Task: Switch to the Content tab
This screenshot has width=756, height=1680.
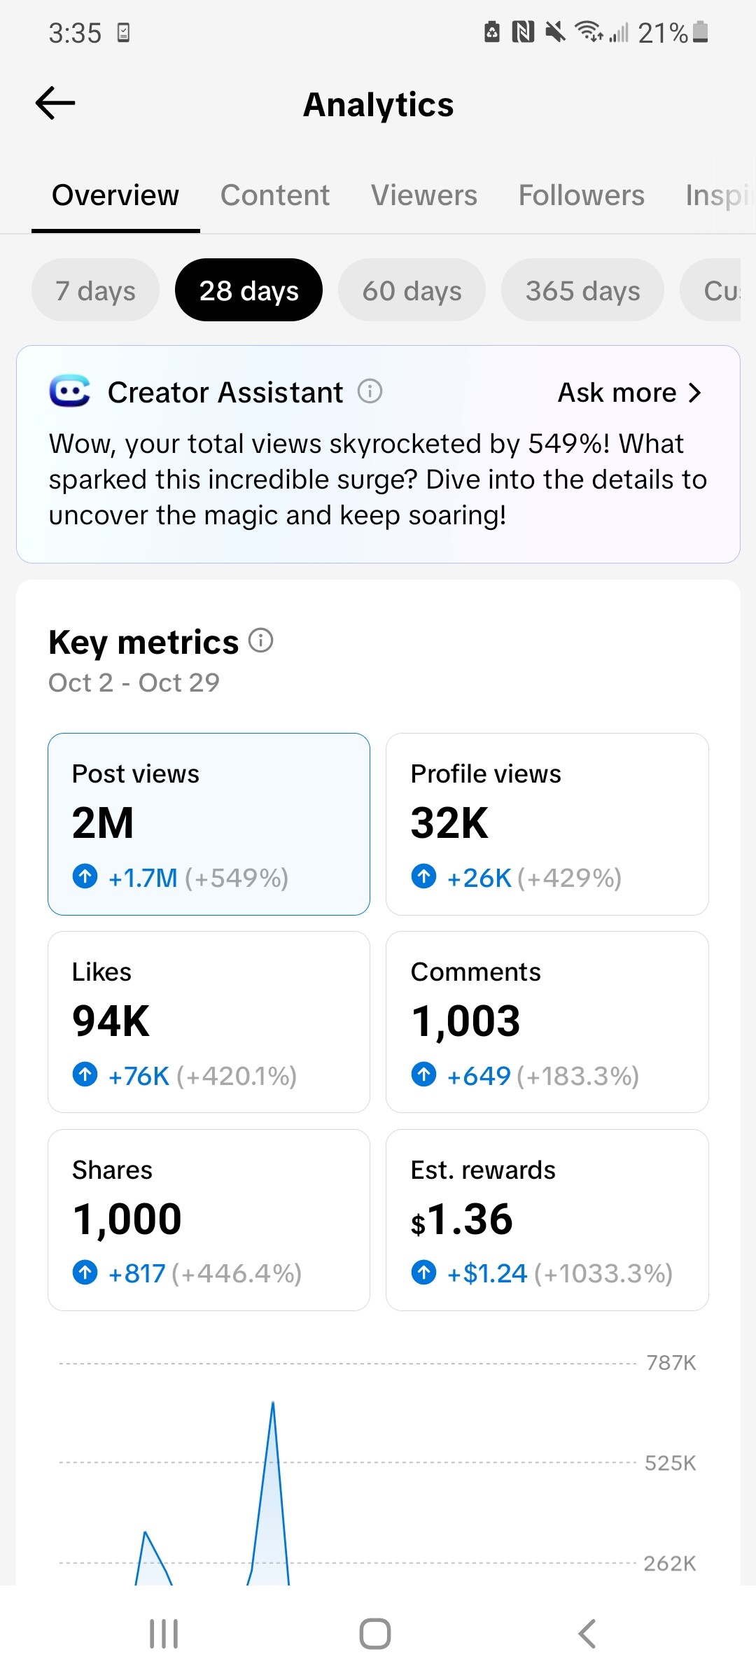Action: [274, 195]
